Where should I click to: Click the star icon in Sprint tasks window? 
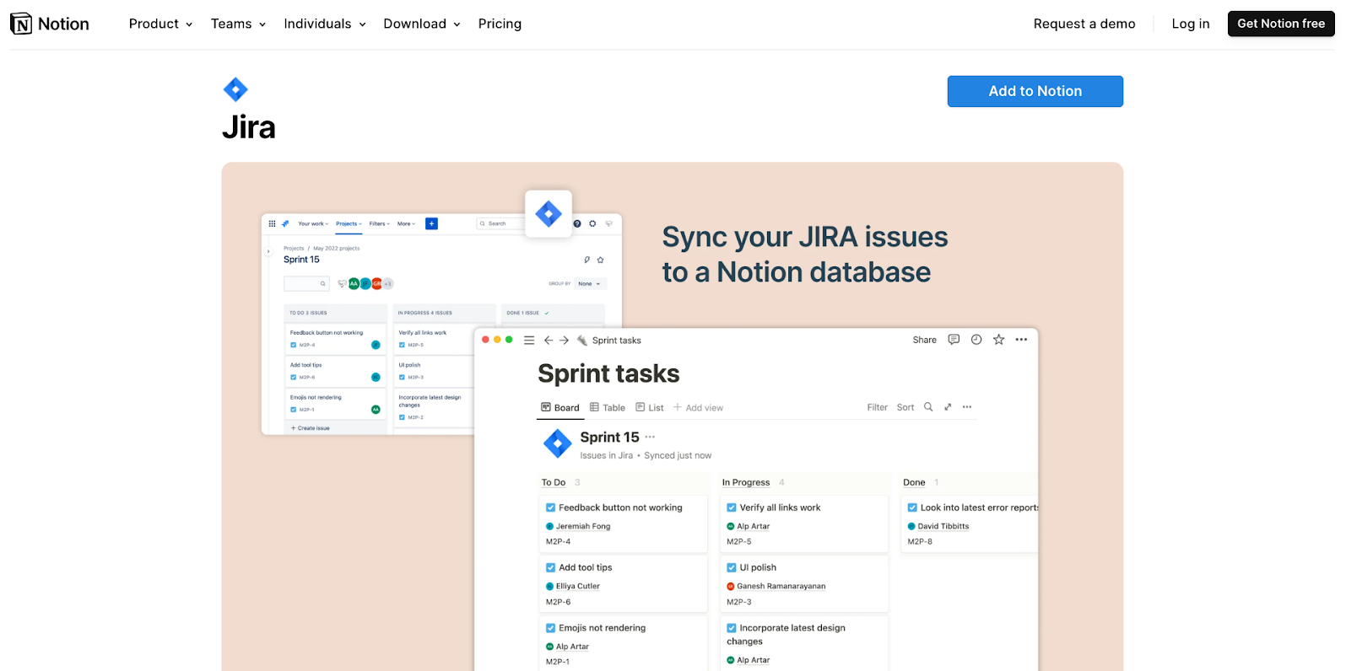pos(998,340)
